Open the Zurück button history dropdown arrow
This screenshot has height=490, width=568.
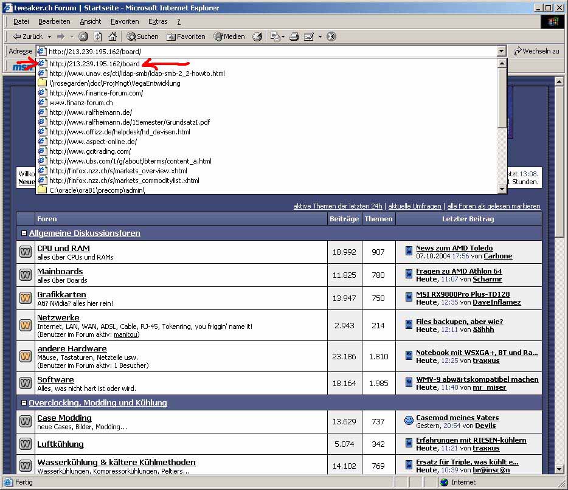49,36
